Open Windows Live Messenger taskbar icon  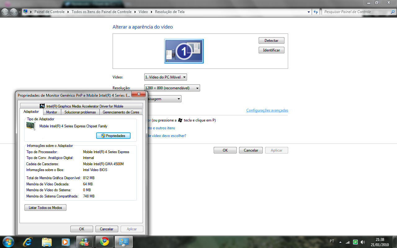(85, 242)
